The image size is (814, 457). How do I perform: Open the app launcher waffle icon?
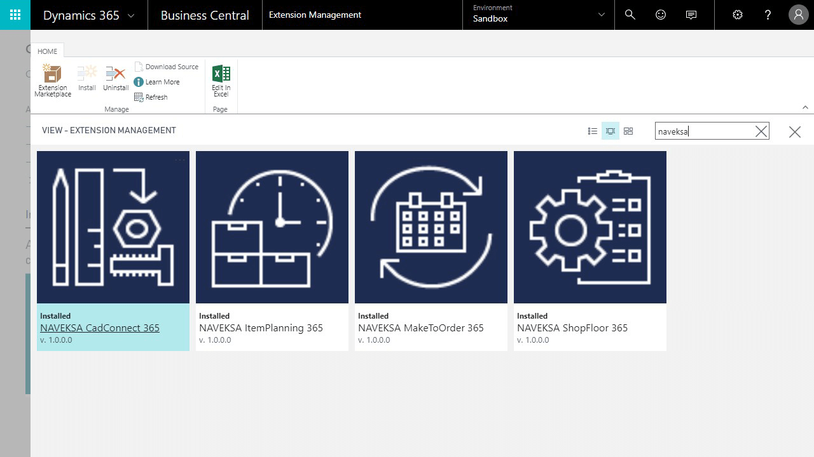(15, 15)
